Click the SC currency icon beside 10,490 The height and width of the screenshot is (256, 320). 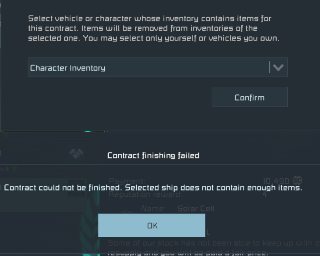click(297, 181)
